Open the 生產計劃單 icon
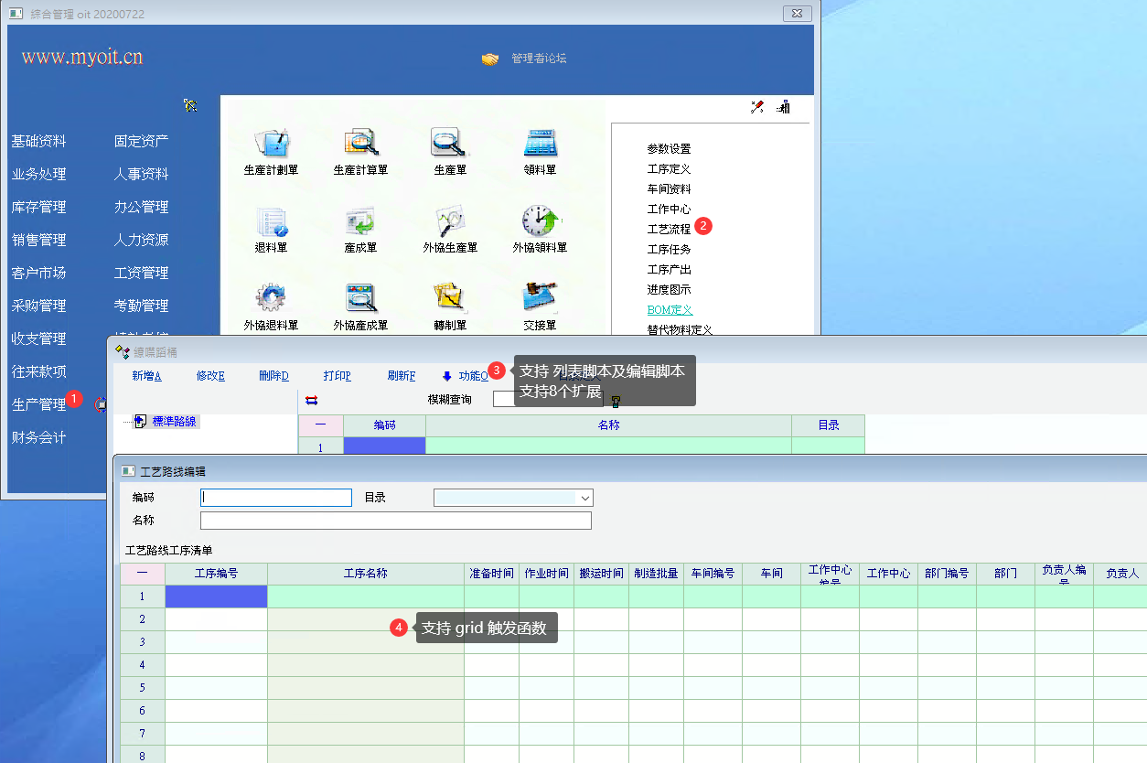Screen dimensions: 1147x763 pos(271,144)
